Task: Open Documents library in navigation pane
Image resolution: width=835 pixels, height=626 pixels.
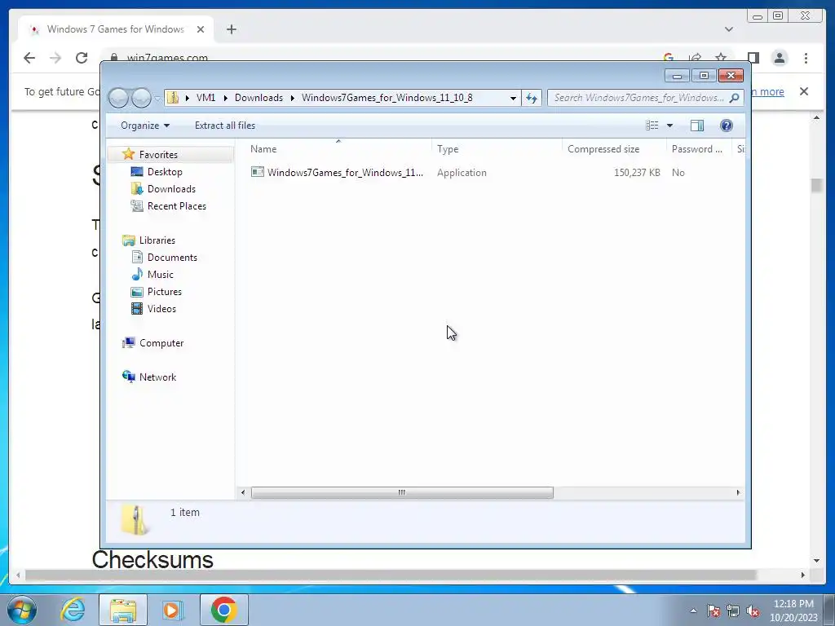Action: click(172, 257)
